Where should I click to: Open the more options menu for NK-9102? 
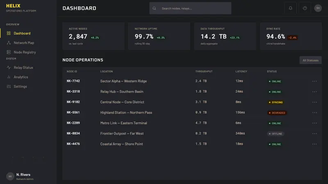[314, 102]
